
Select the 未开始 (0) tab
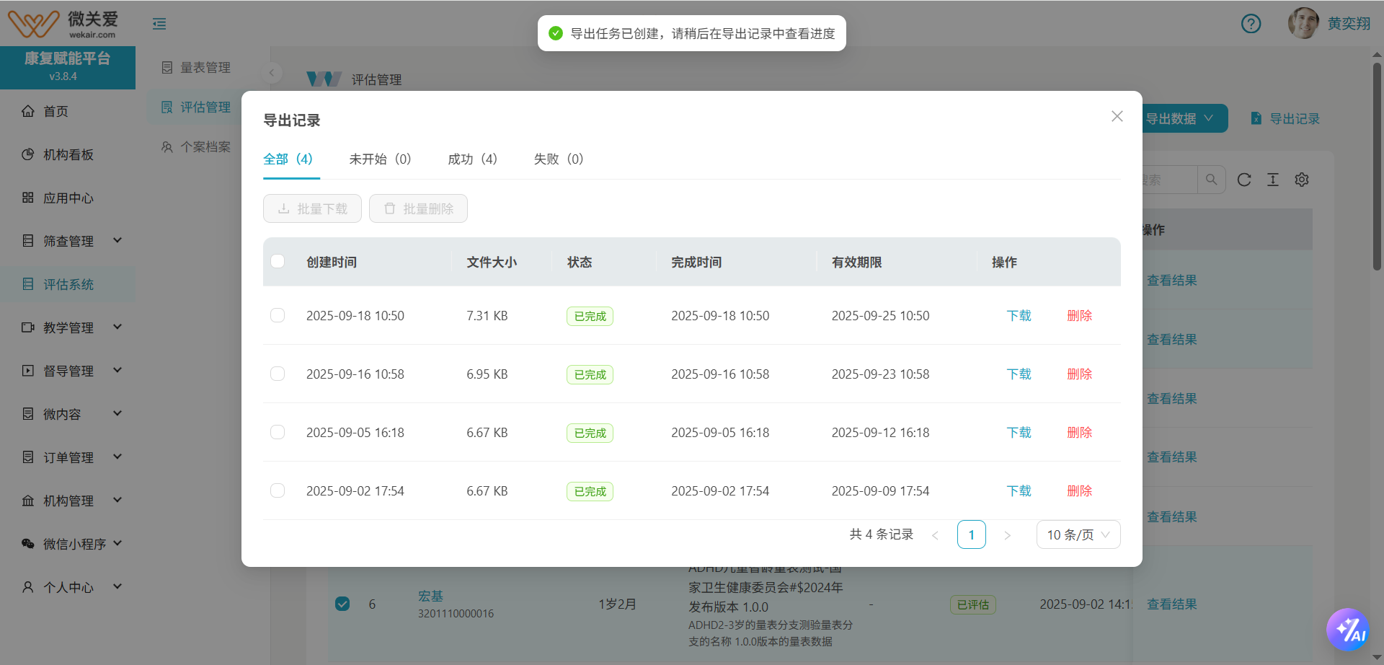point(380,159)
